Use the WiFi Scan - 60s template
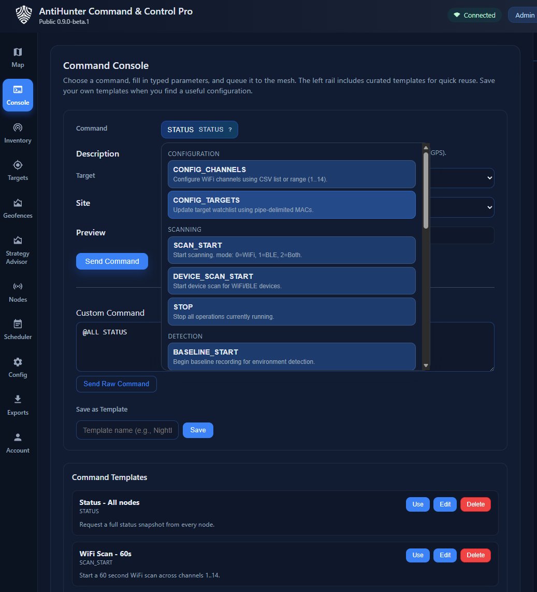This screenshot has width=537, height=592. click(417, 555)
